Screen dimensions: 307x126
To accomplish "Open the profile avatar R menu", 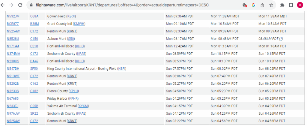I will point(300,5).
